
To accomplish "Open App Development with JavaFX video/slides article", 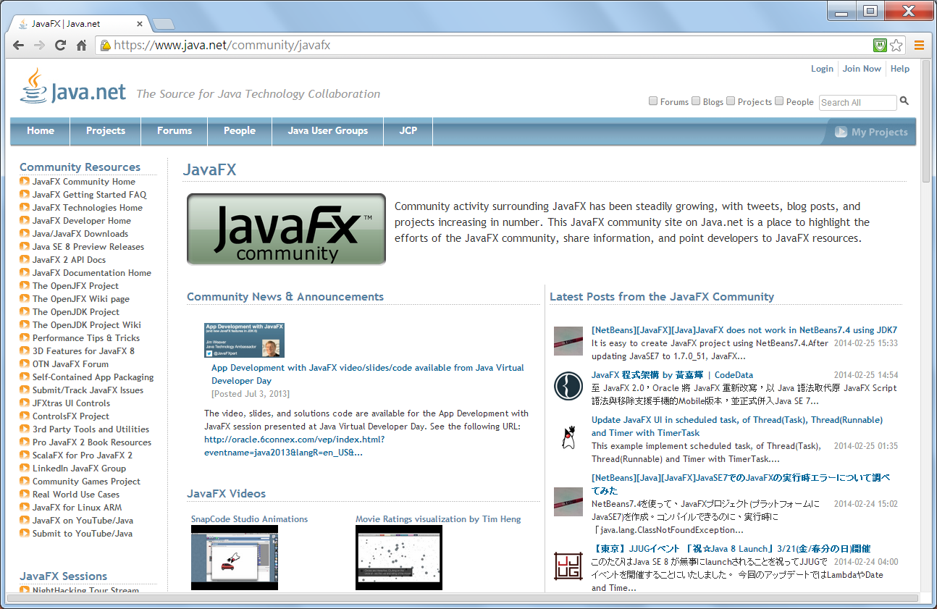I will tap(367, 374).
